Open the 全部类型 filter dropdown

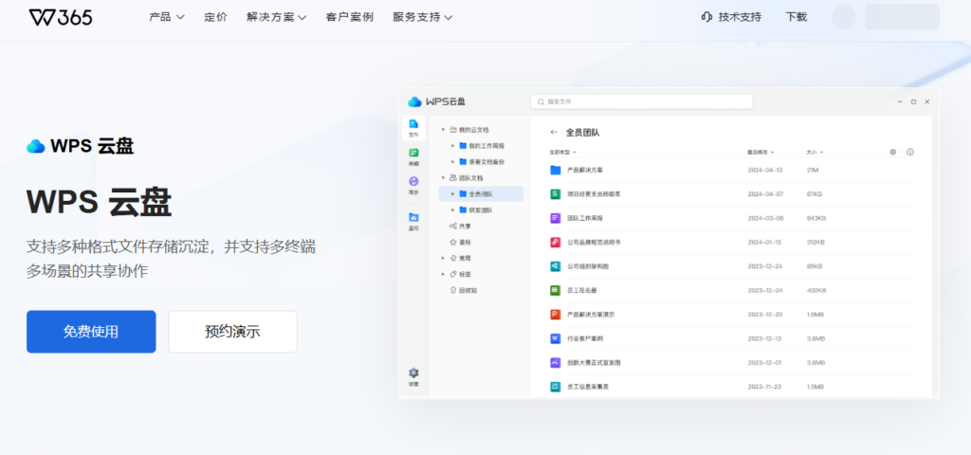click(563, 152)
